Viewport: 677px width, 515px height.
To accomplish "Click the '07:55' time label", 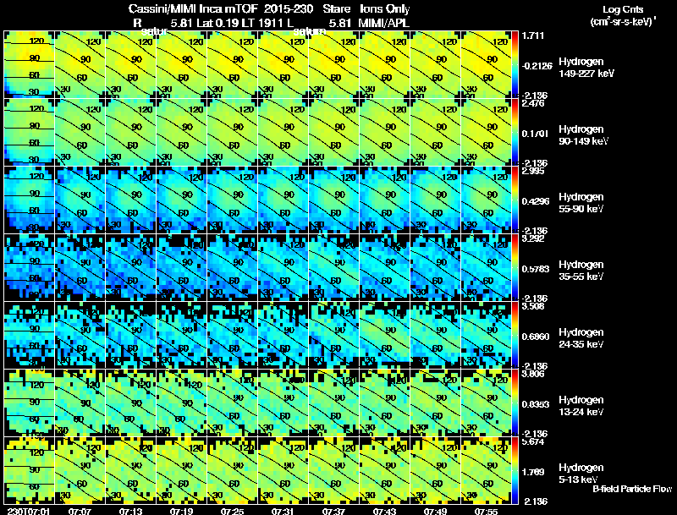I will pyautogui.click(x=486, y=511).
